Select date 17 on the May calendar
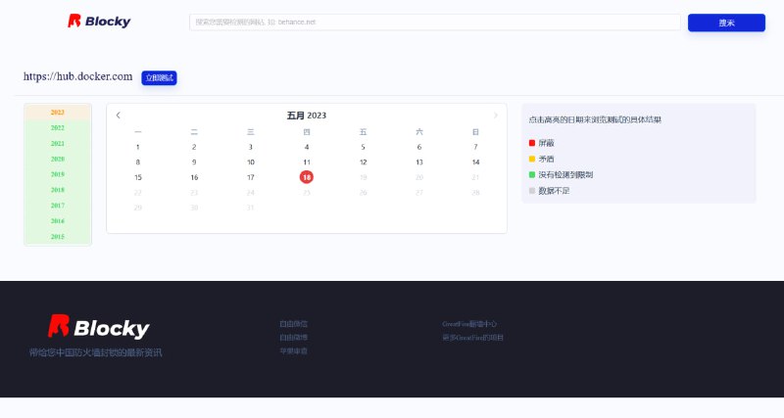 [x=251, y=177]
